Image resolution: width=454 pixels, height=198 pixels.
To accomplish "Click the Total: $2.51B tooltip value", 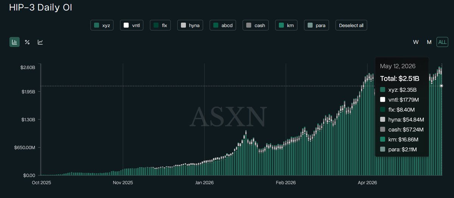I will click(x=400, y=79).
